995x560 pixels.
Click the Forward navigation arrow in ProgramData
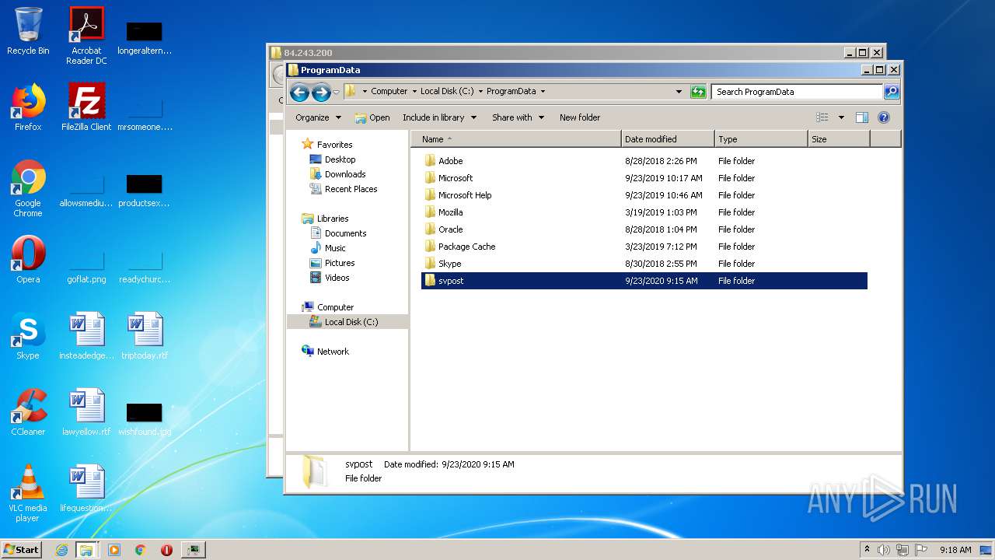tap(320, 93)
